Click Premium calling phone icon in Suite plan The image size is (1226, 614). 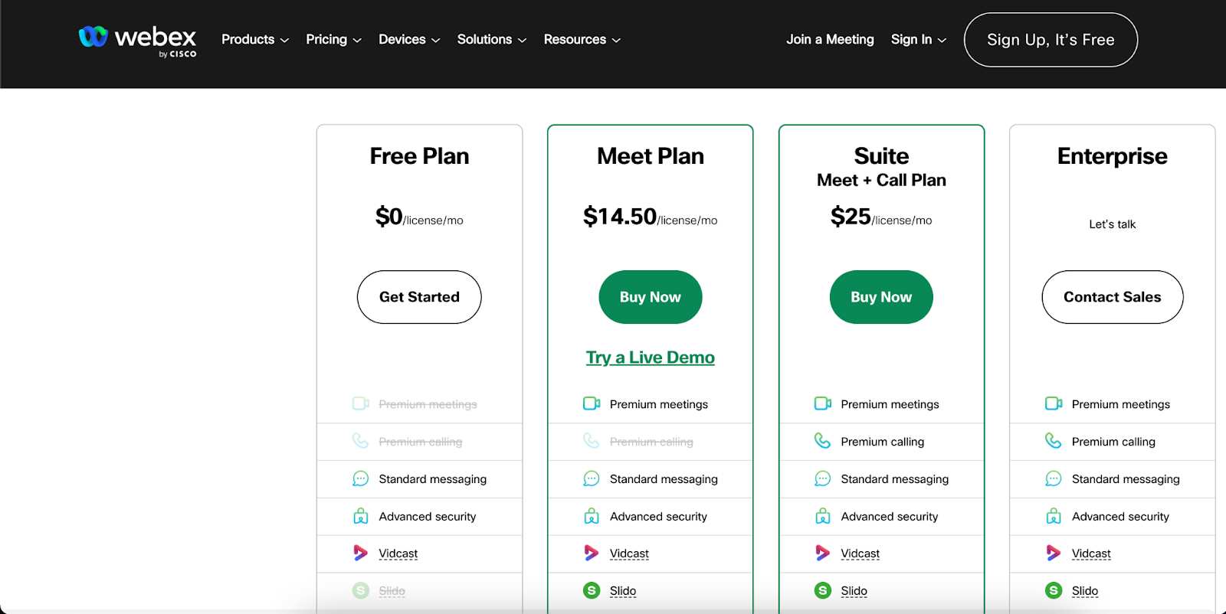[822, 441]
